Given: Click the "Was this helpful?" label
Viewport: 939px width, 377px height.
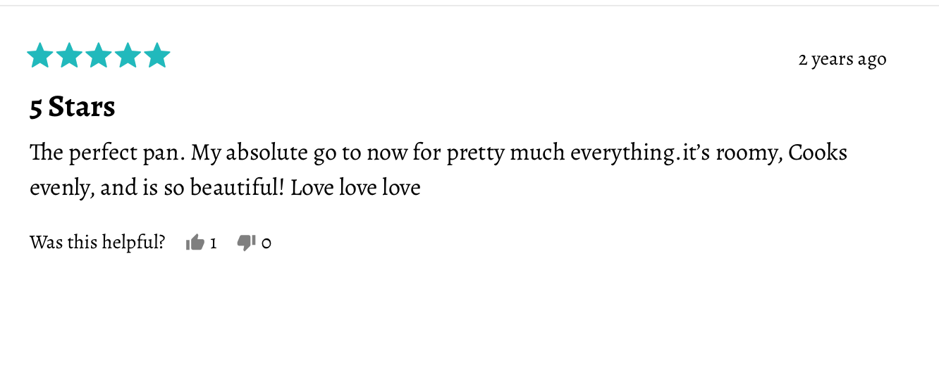Looking at the screenshot, I should (97, 243).
